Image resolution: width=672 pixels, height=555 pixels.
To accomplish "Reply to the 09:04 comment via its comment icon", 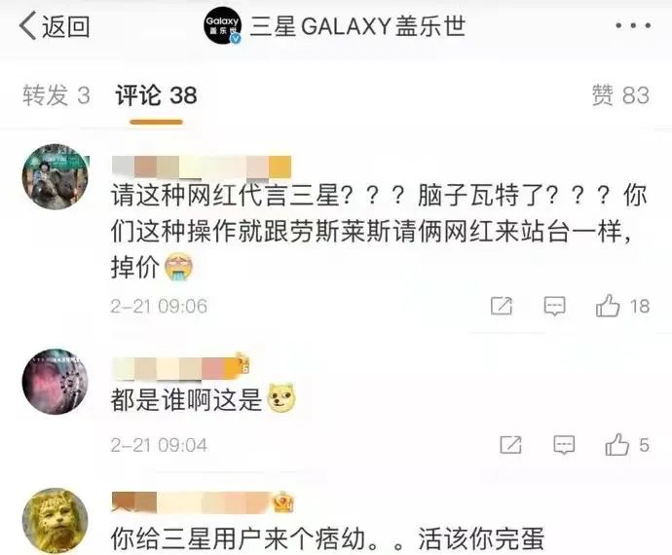I will pos(564,445).
